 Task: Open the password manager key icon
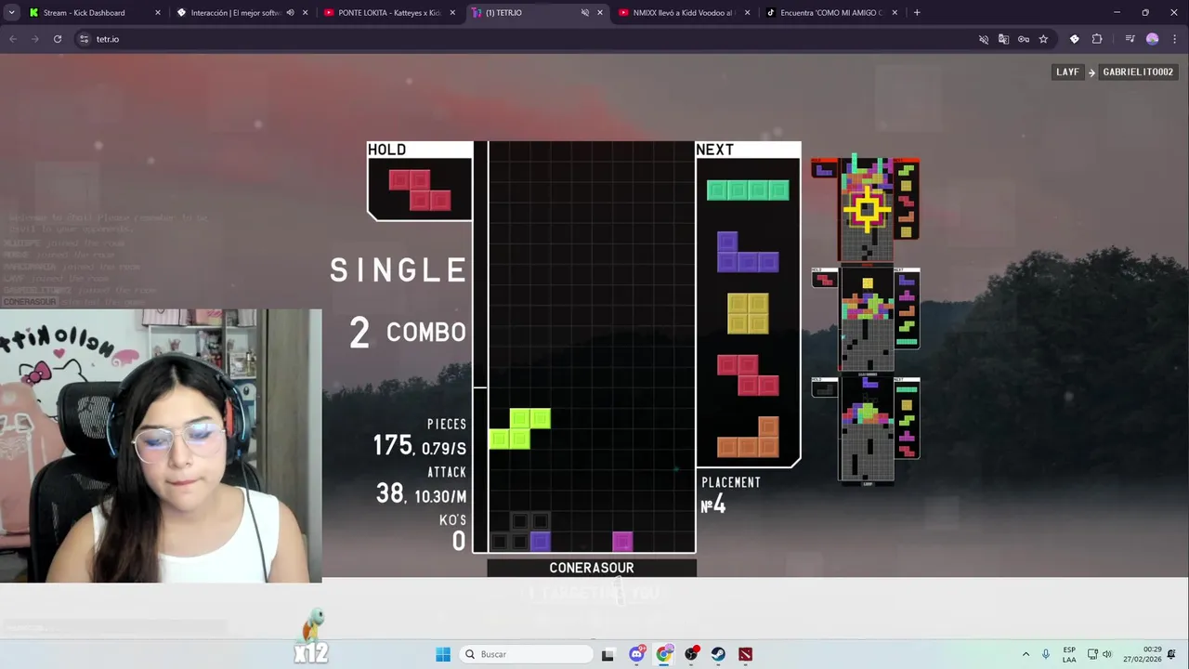click(1024, 39)
